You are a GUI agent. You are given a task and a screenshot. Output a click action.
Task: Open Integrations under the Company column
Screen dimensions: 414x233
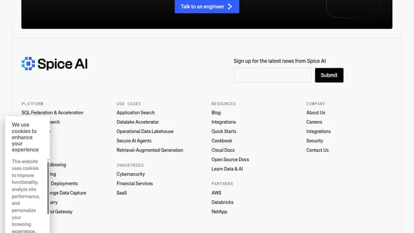(x=318, y=132)
